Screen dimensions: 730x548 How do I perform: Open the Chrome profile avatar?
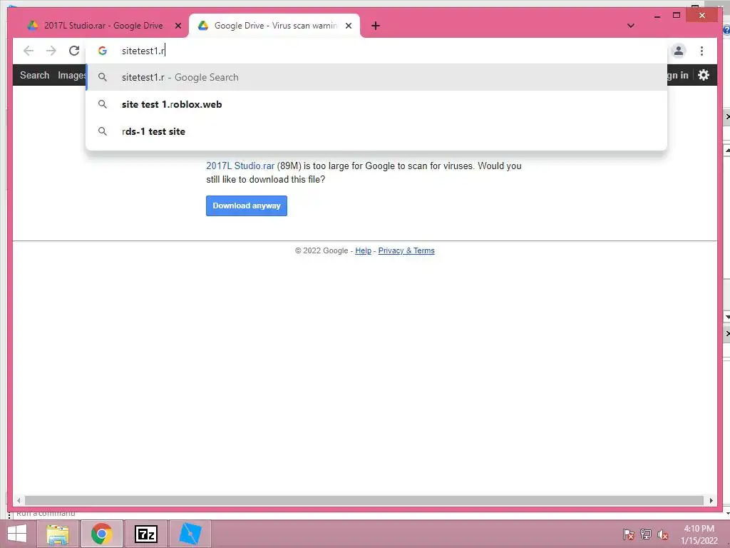(x=679, y=51)
